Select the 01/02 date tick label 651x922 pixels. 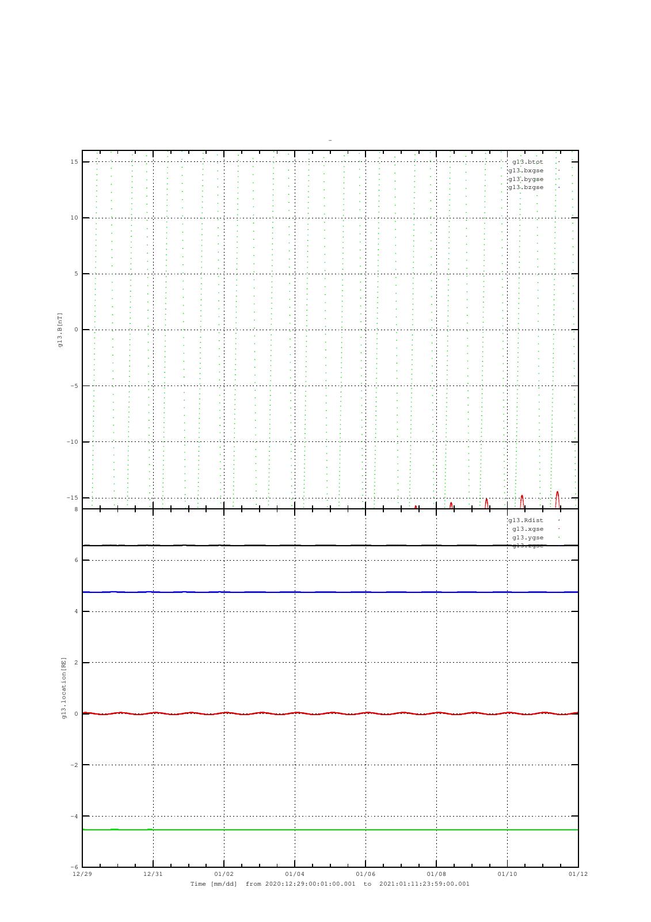pos(224,874)
